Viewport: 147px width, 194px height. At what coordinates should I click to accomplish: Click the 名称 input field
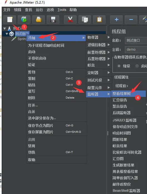click(136, 40)
